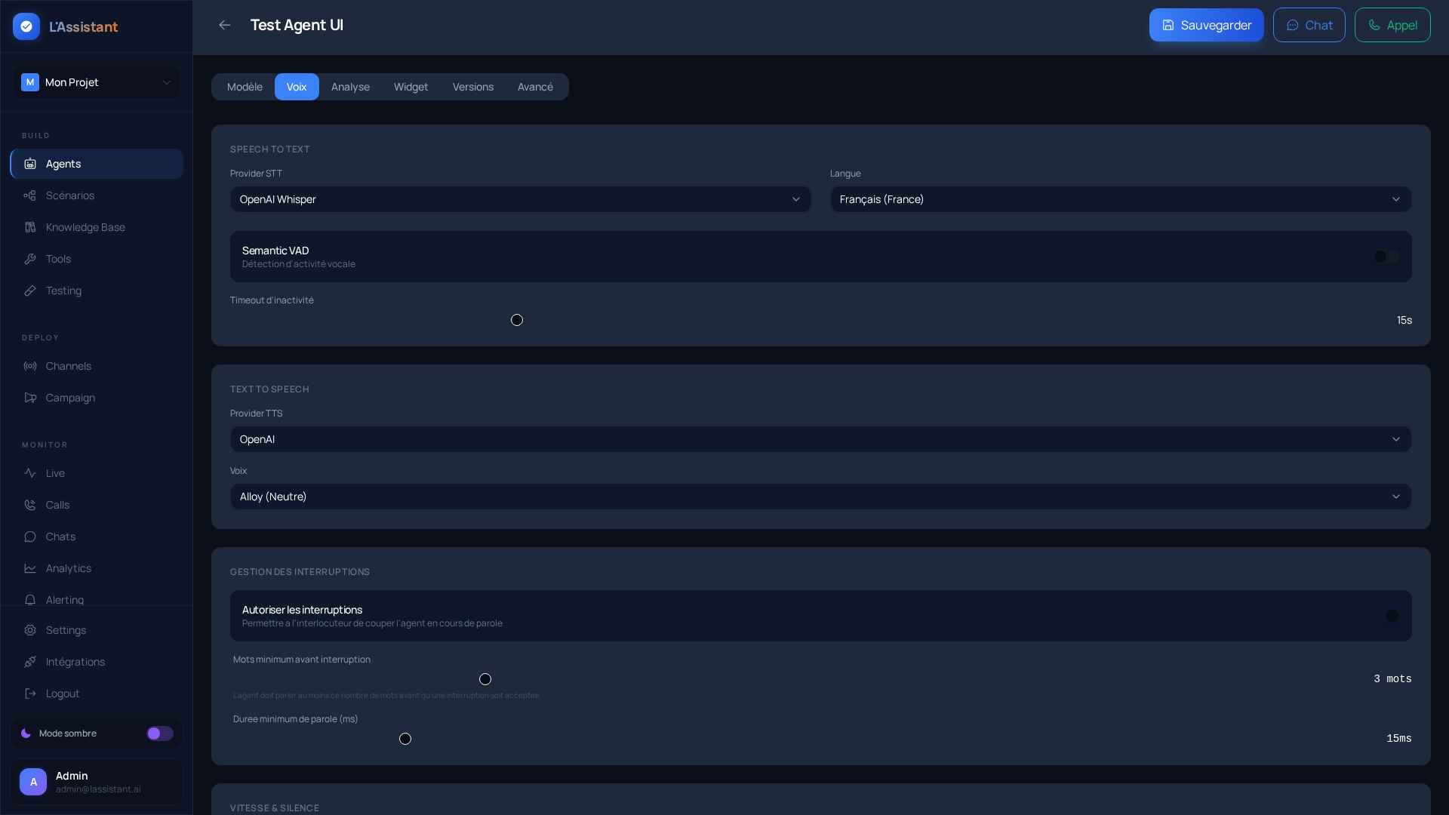This screenshot has height=815, width=1449.
Task: Toggle the Semantic VAD switch
Action: click(x=1386, y=257)
